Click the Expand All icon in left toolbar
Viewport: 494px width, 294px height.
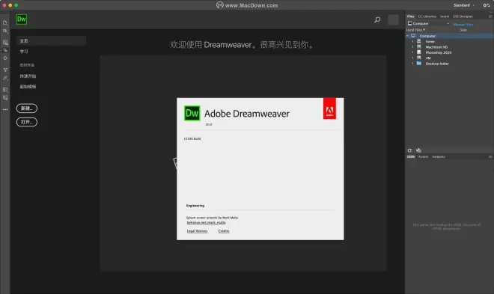click(5, 70)
